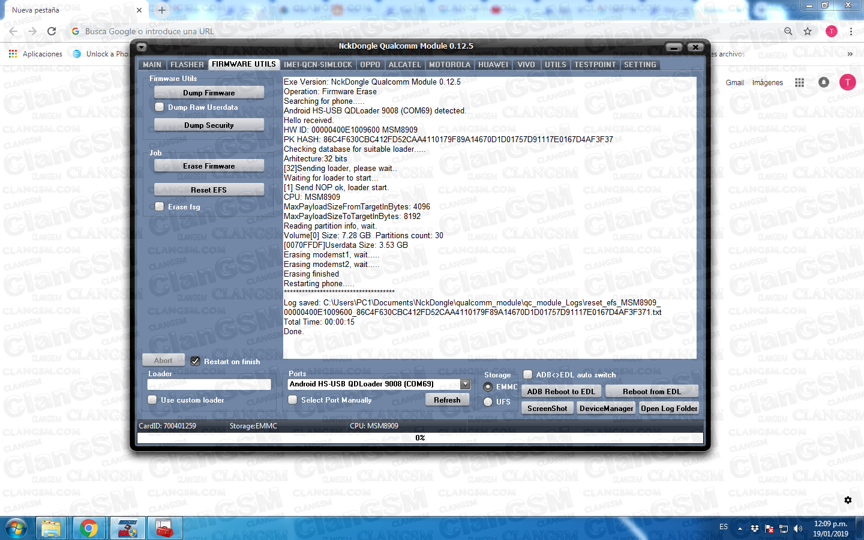Minimize the NckDongle module window

674,47
